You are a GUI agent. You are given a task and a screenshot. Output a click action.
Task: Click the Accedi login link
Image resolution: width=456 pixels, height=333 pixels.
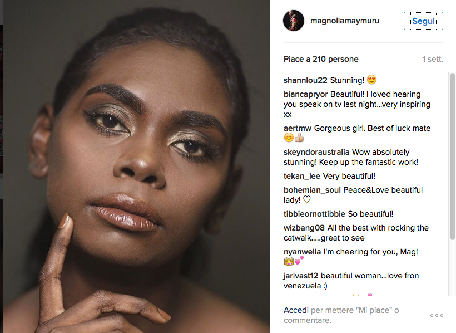296,310
